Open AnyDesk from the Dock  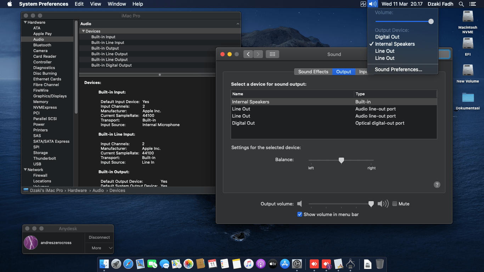pos(314,263)
